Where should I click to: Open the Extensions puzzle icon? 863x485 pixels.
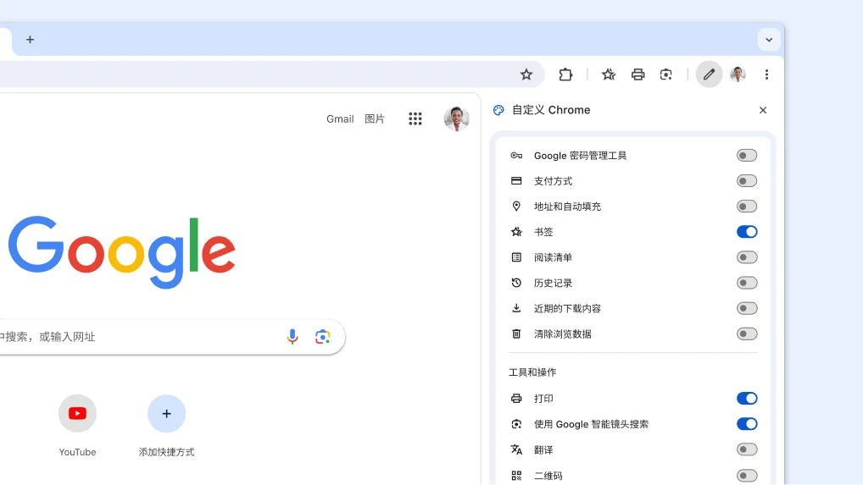(x=565, y=74)
